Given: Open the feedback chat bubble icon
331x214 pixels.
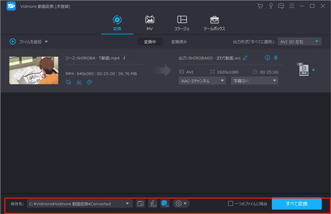Looking at the screenshot, I should 281,6.
